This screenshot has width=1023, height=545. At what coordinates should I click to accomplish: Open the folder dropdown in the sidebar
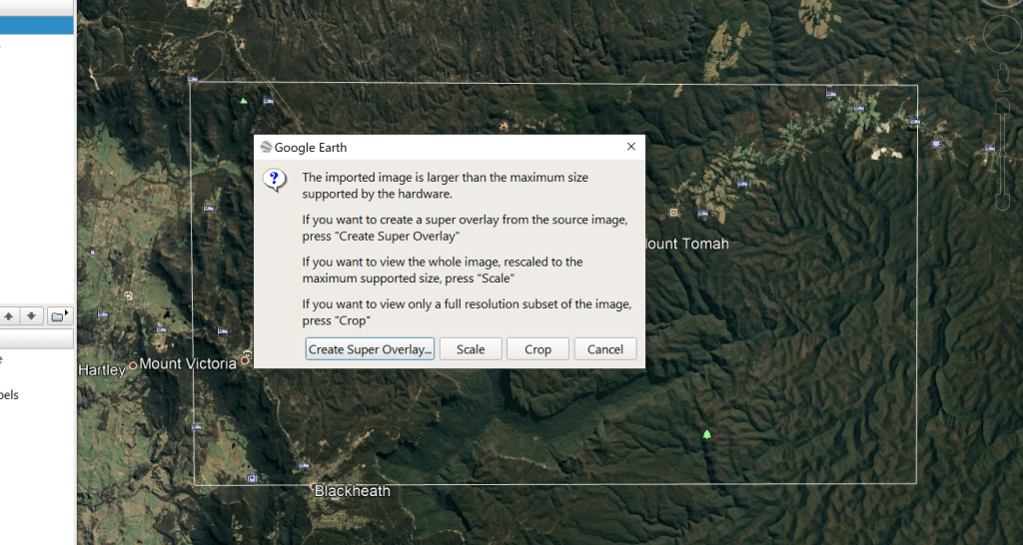59,316
